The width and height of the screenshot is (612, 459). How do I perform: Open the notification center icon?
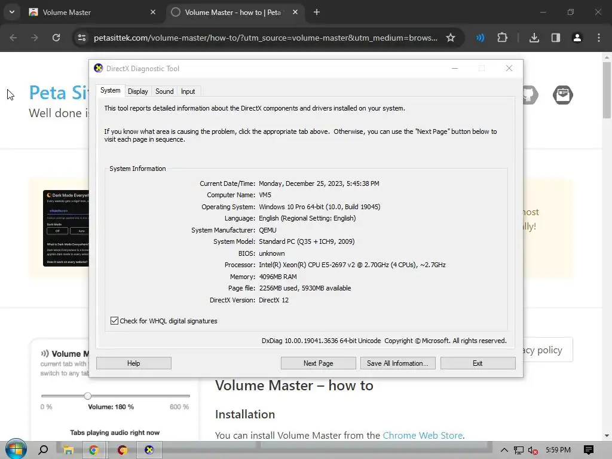point(589,450)
